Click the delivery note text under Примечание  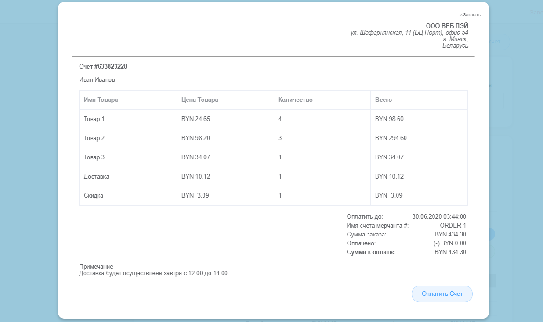pos(153,273)
